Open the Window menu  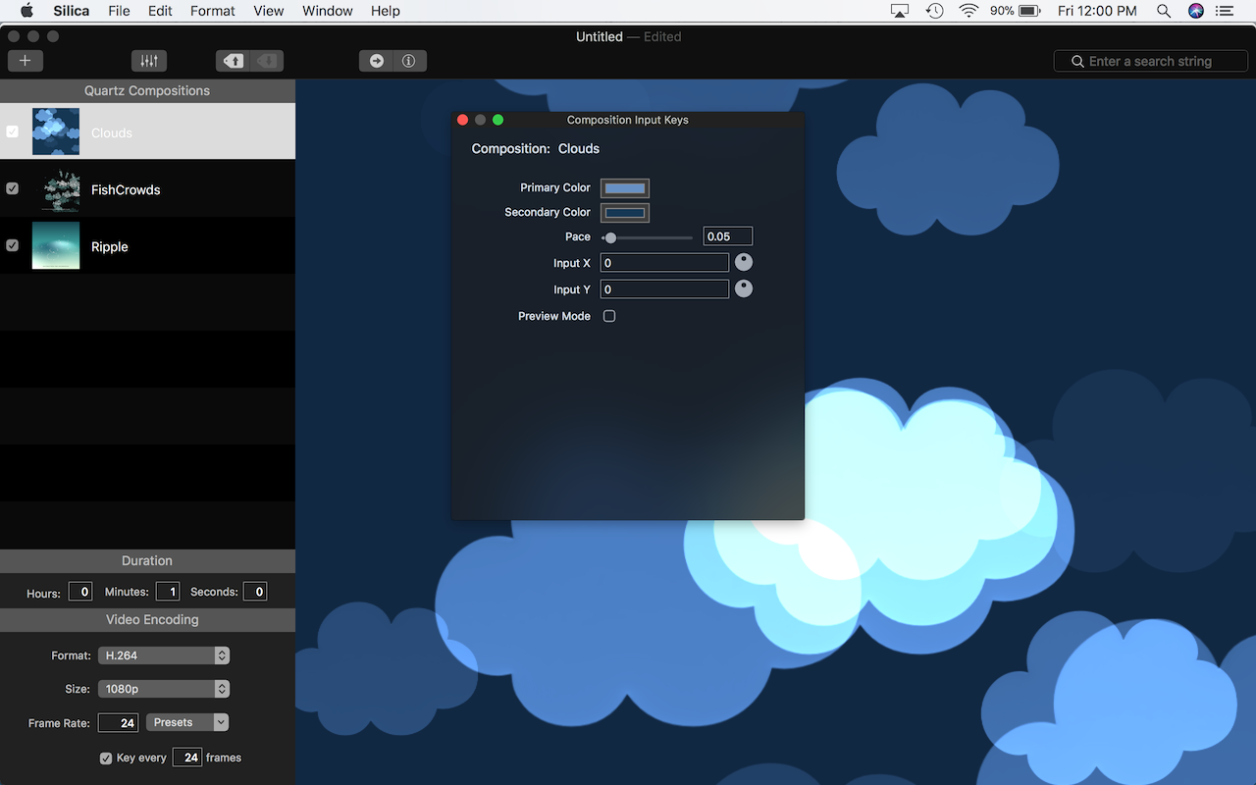pyautogui.click(x=328, y=11)
